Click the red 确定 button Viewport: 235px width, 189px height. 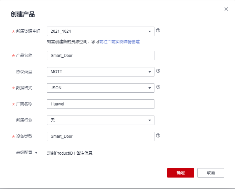pos(181,173)
